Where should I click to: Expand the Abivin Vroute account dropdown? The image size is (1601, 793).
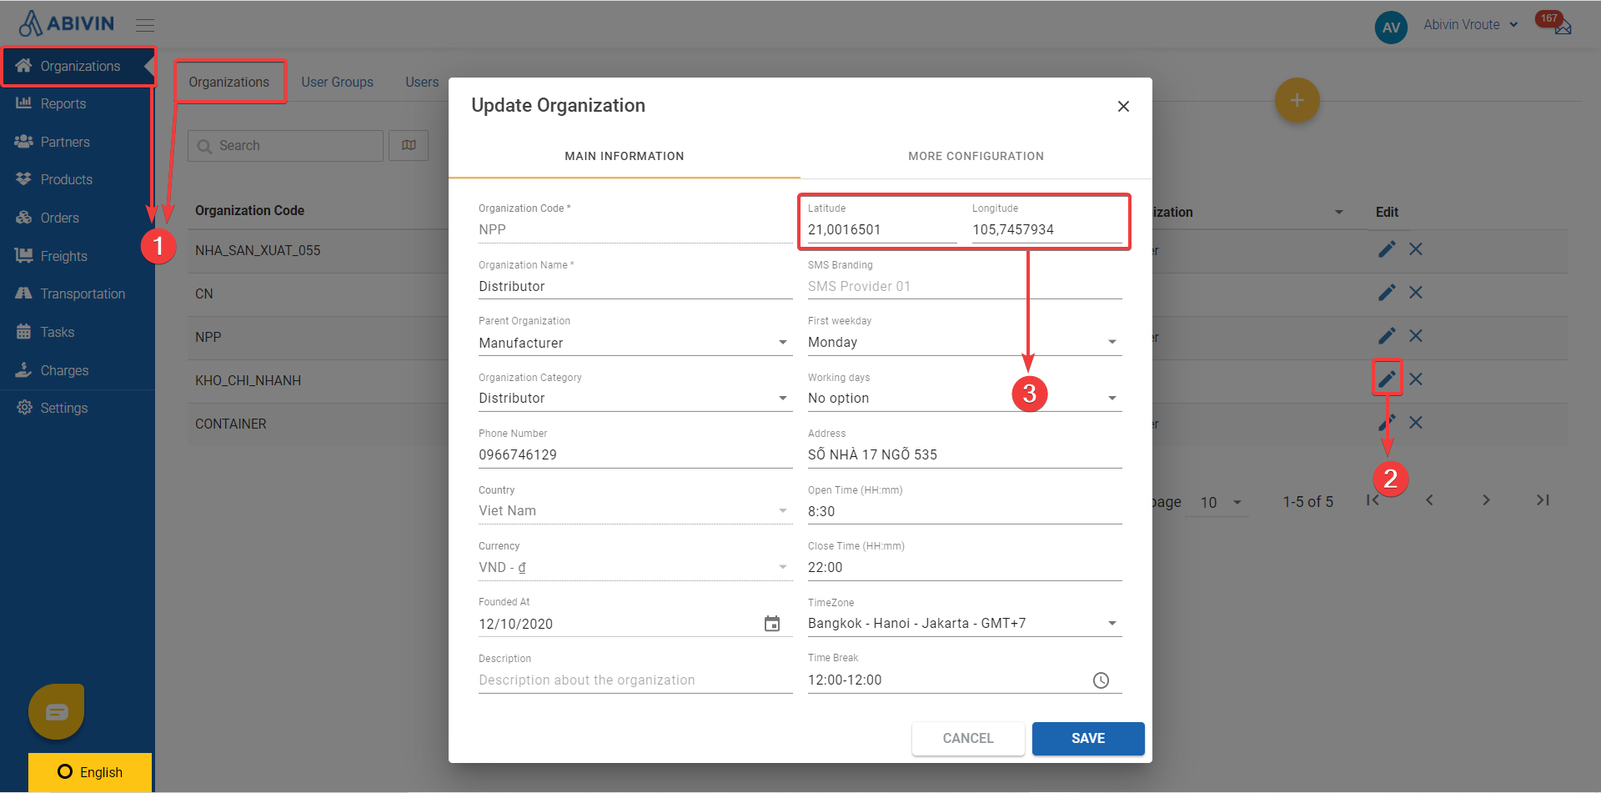[x=1470, y=25]
